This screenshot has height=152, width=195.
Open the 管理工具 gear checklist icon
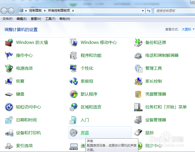pyautogui.click(x=138, y=68)
